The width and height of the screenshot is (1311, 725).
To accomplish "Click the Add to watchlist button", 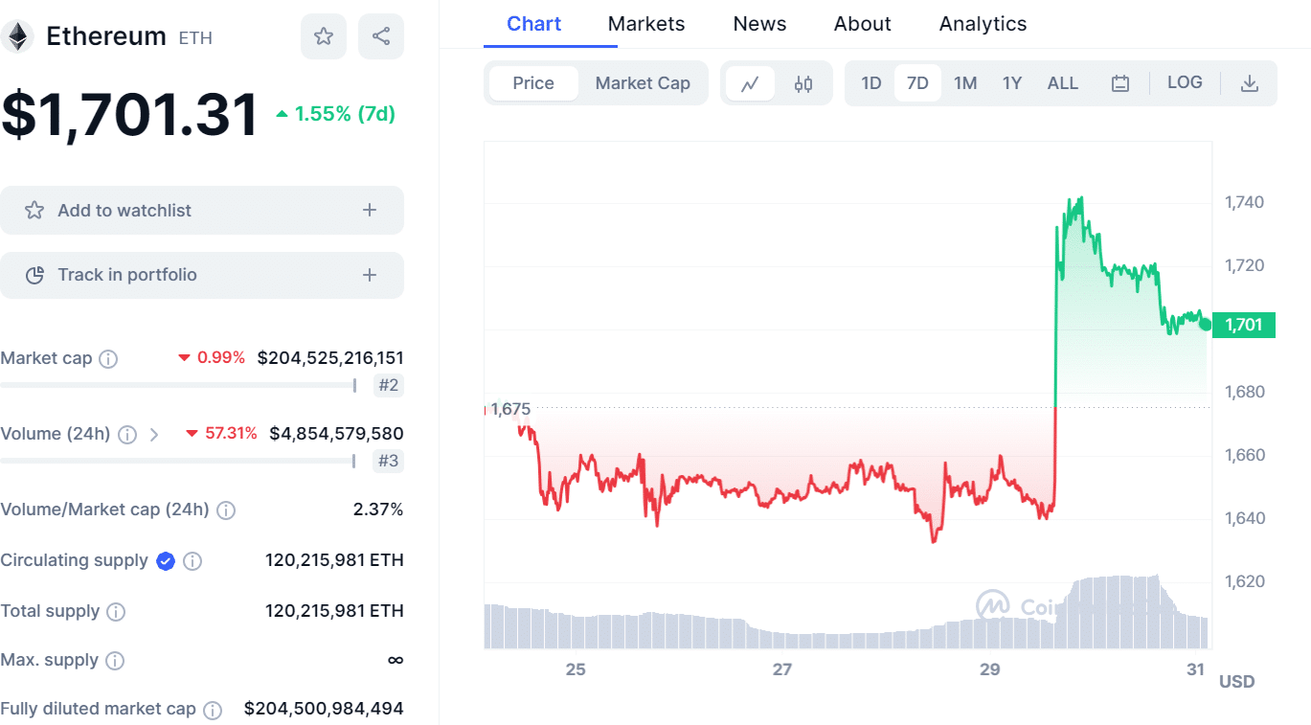I will [x=202, y=210].
